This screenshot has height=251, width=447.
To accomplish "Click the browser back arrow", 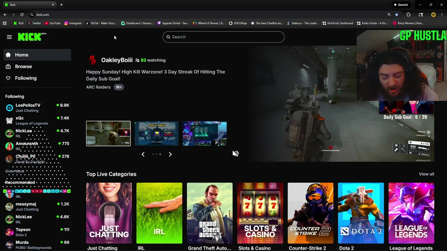I will click(x=5, y=15).
